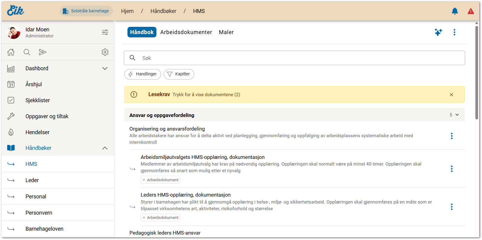Open the Kapitler filter button
The image size is (482, 240).
(x=179, y=74)
